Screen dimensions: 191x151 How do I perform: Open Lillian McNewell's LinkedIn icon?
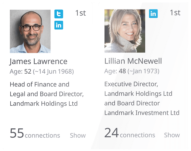[153, 13]
